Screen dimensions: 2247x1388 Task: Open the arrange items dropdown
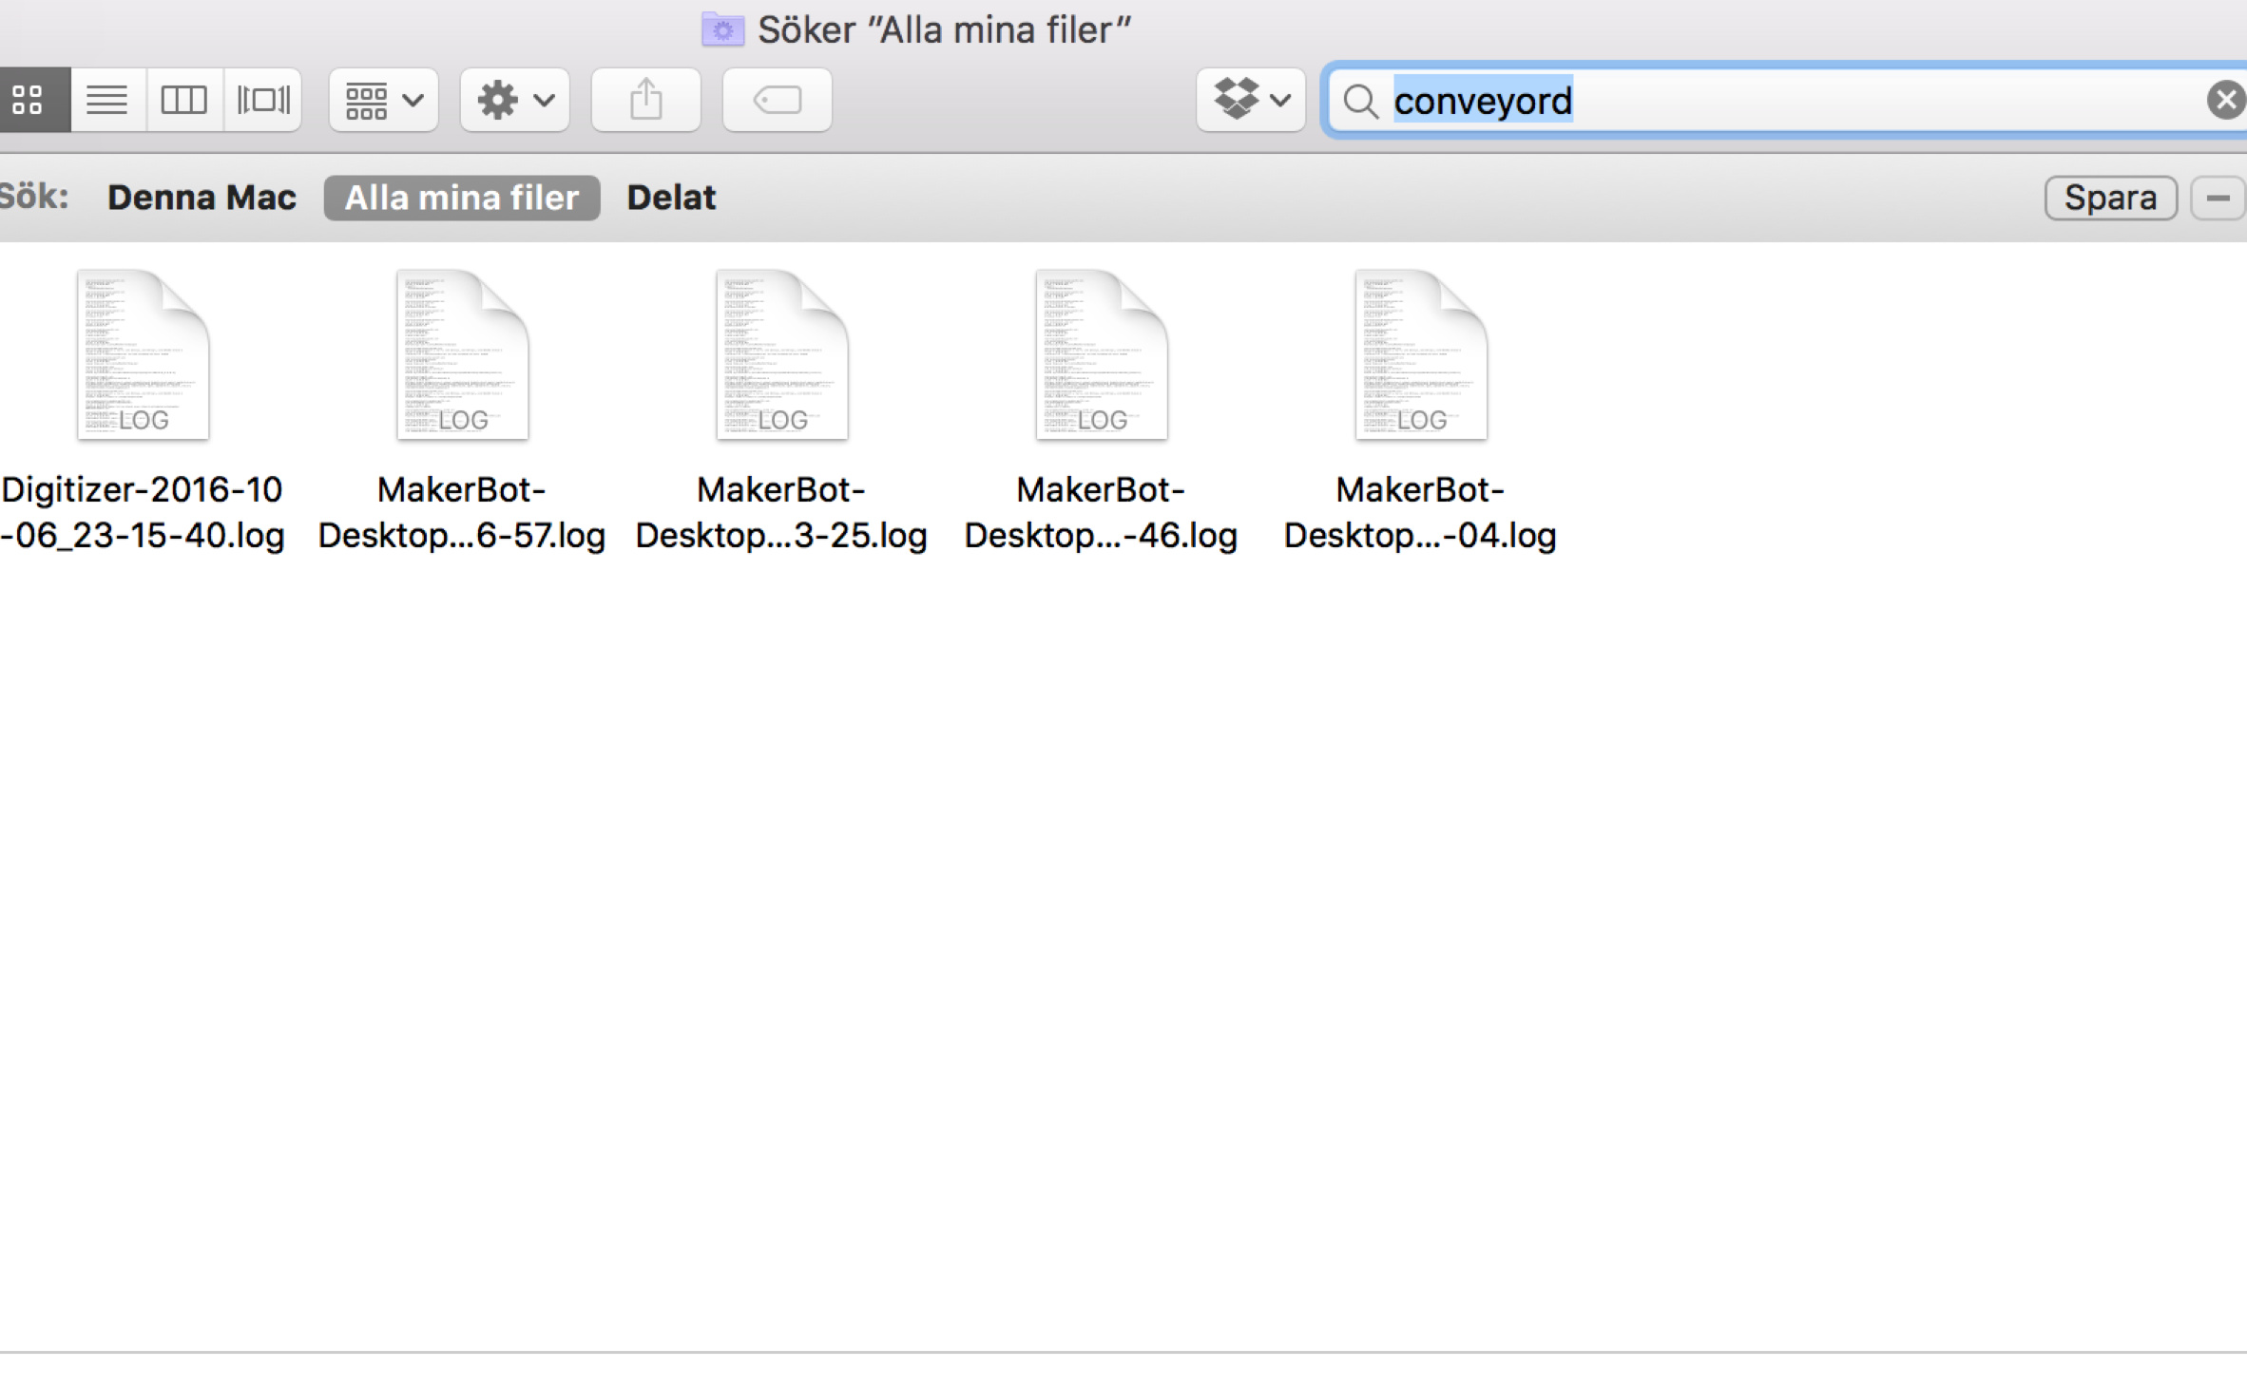[x=384, y=100]
